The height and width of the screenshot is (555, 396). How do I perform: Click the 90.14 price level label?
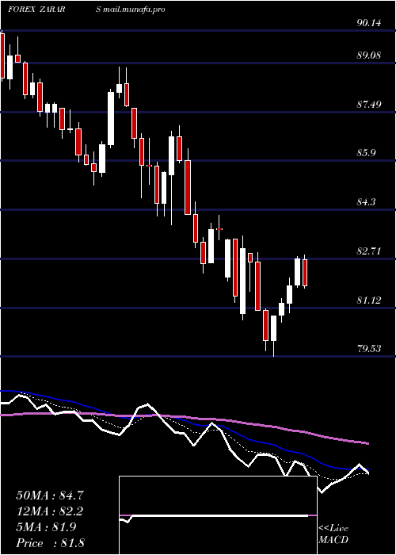pos(369,23)
